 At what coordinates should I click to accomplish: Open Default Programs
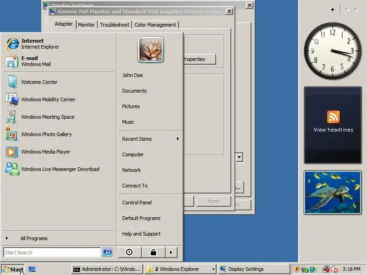click(150, 218)
